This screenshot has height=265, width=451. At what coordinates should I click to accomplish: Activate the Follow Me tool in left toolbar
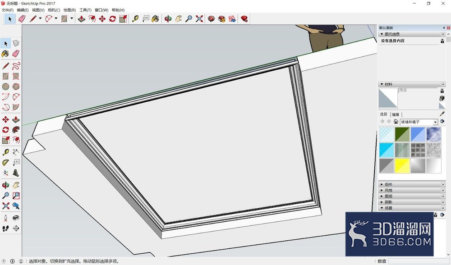tap(16, 130)
